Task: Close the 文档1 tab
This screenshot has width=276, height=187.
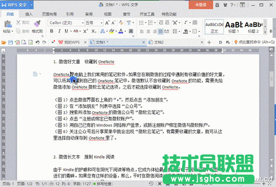Action: pos(144,42)
